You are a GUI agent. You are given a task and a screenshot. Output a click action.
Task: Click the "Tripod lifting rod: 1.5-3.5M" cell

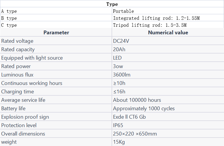pyautogui.click(x=150, y=25)
